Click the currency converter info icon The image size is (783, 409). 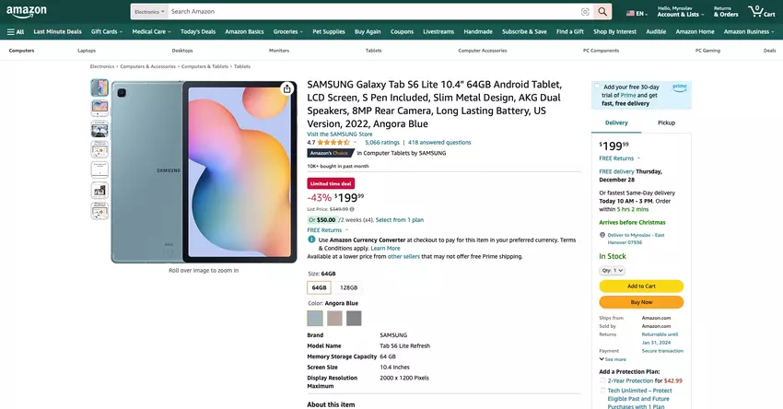tap(311, 240)
